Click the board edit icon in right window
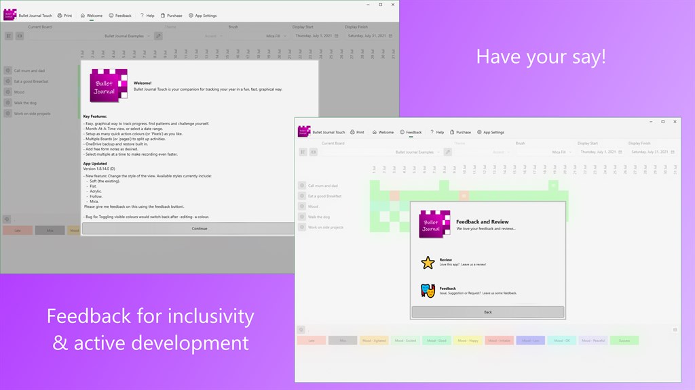695x390 pixels. coord(448,152)
